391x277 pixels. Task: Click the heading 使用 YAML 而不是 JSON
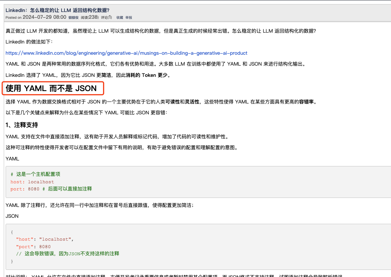tap(51, 88)
